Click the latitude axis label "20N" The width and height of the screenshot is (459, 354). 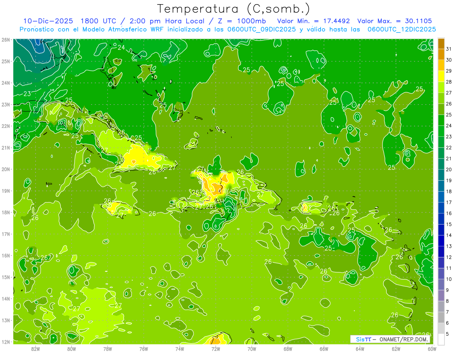click(6, 169)
